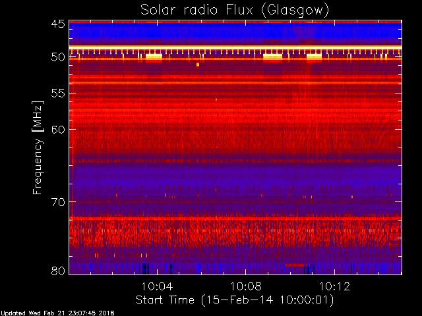Image resolution: width=422 pixels, height=316 pixels.
Task: Click the '80' frequency tick label
Action: pos(58,271)
